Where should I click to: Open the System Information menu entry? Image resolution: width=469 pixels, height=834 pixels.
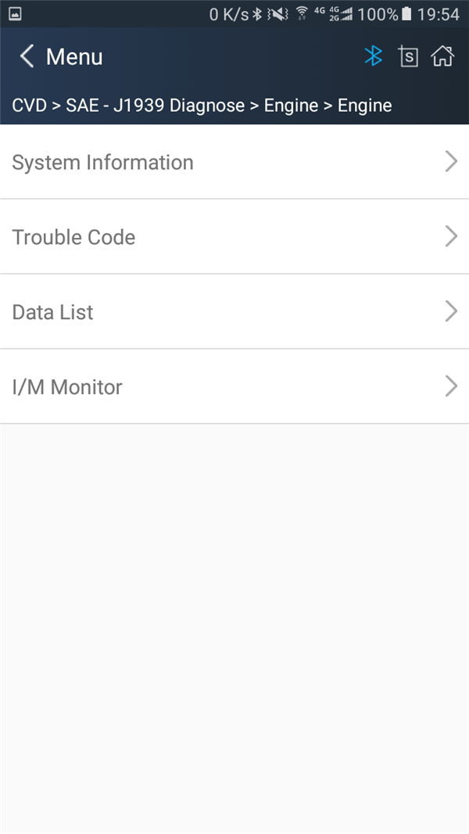234,162
